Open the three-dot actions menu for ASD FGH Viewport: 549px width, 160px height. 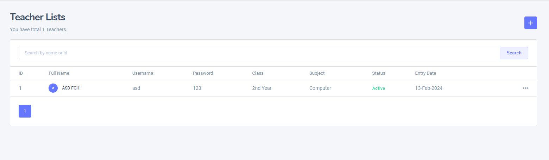pyautogui.click(x=525, y=88)
